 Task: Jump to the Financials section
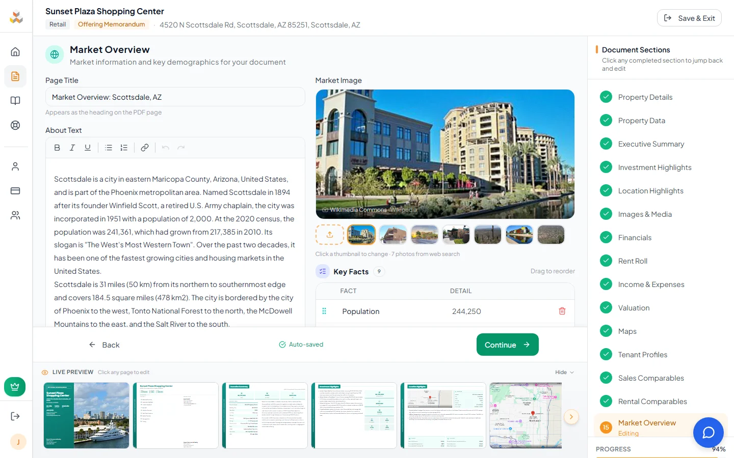click(x=635, y=237)
